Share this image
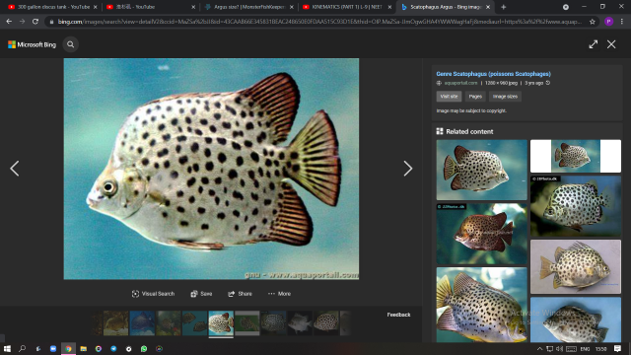The width and height of the screenshot is (631, 355). click(240, 294)
